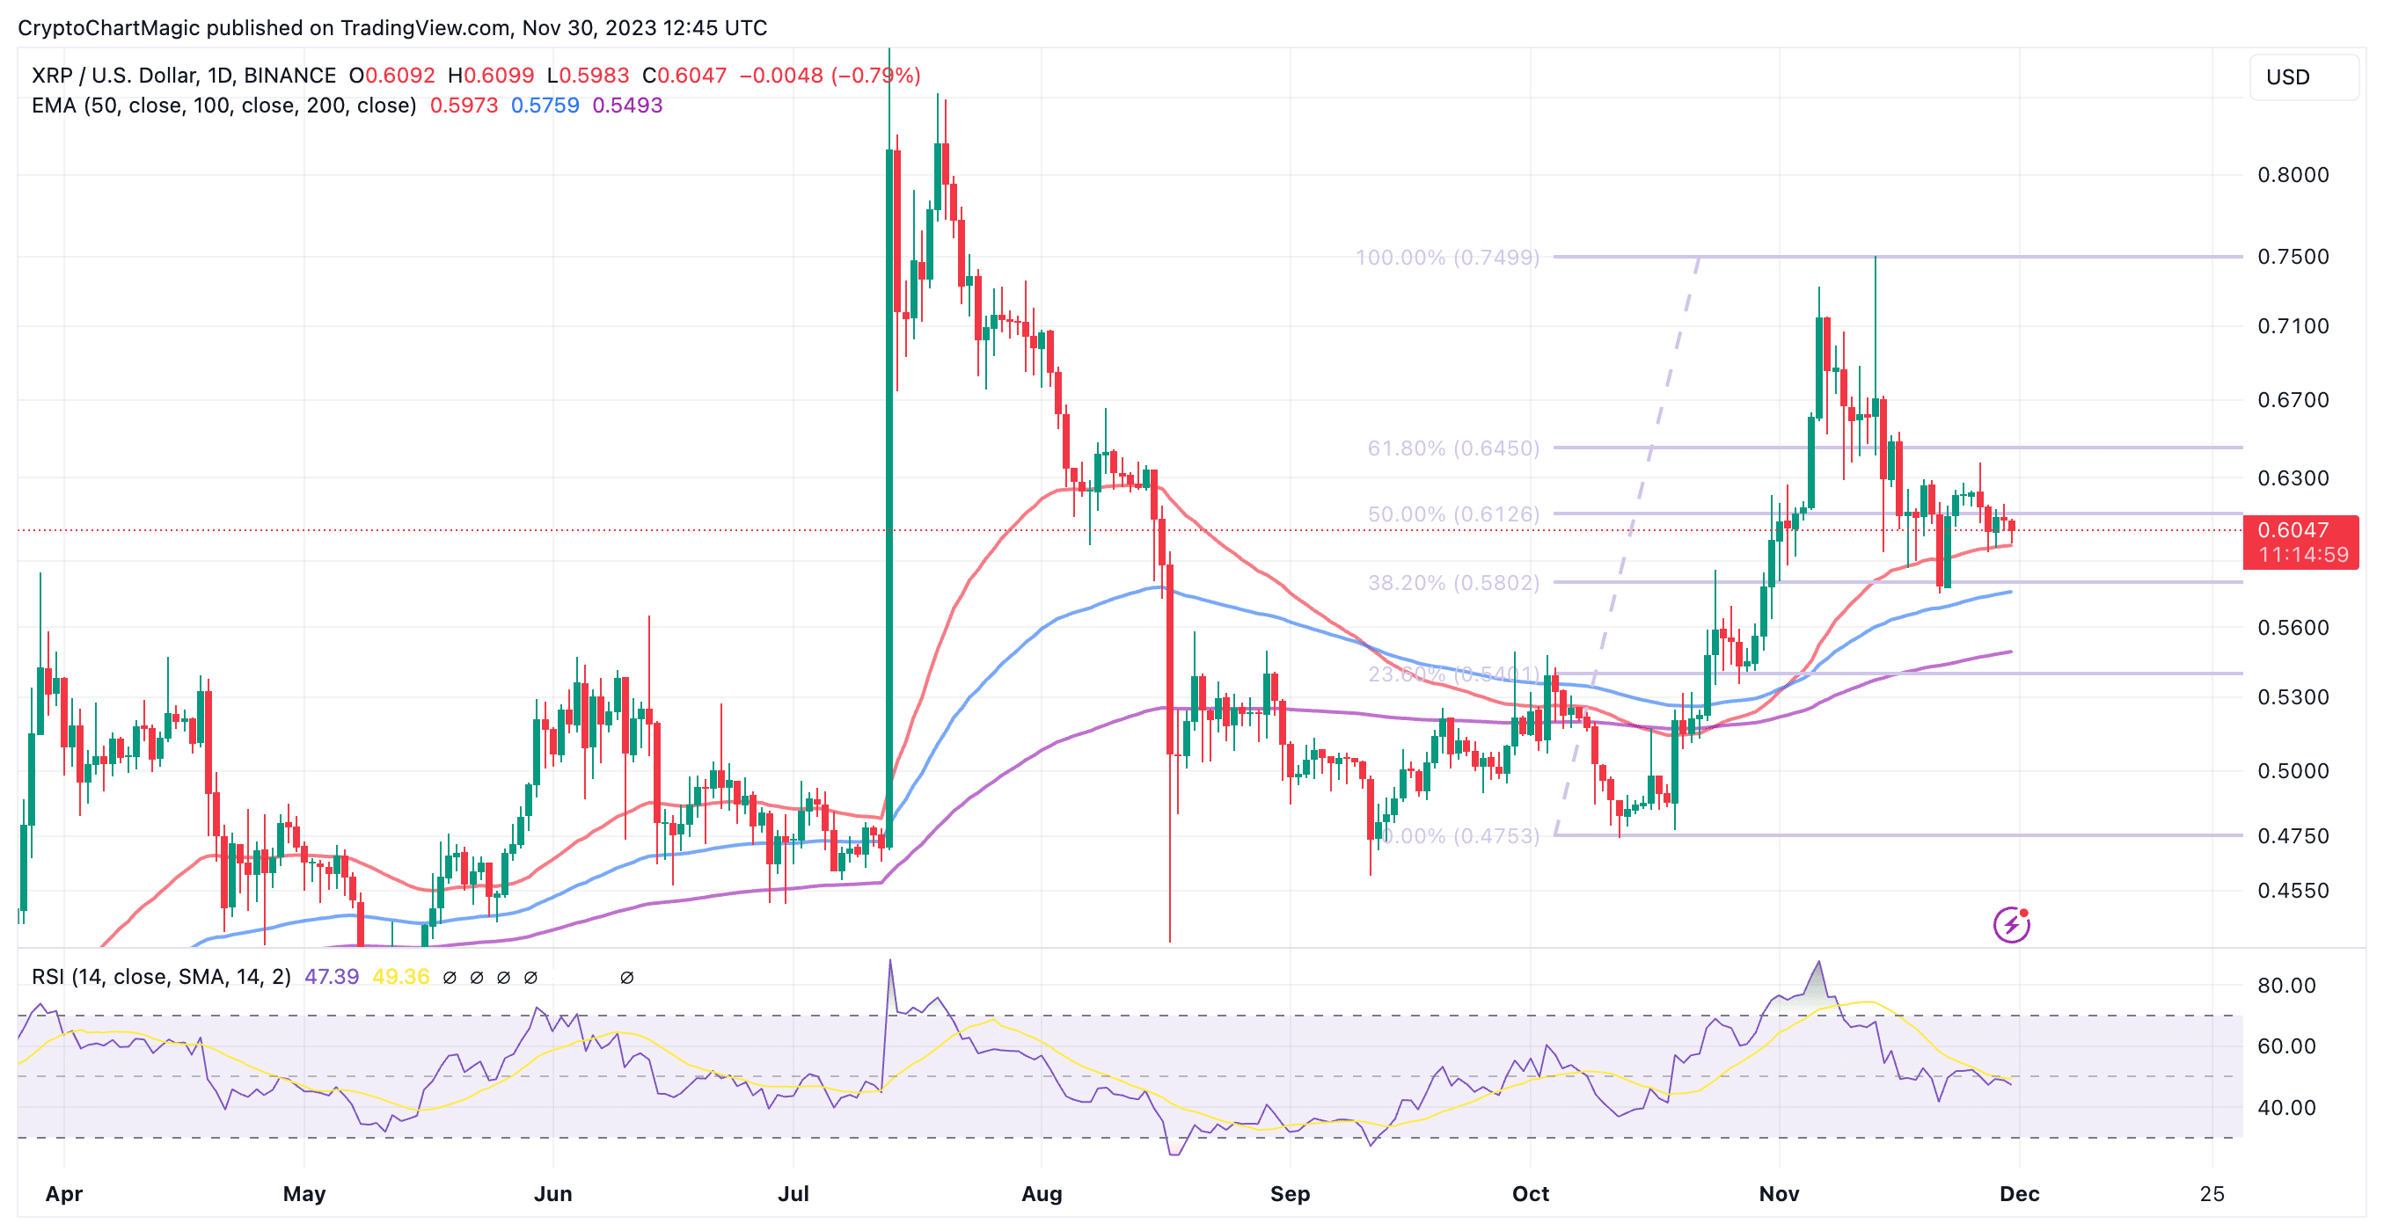Image resolution: width=2384 pixels, height=1231 pixels.
Task: Click the Jun label on time axis
Action: pos(552,1193)
